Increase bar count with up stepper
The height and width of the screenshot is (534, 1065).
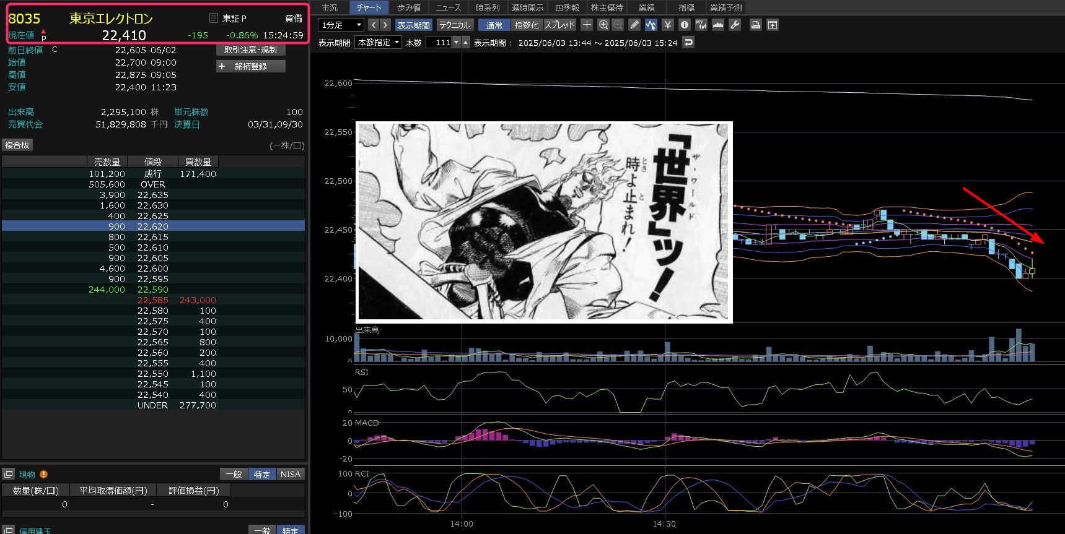point(466,42)
